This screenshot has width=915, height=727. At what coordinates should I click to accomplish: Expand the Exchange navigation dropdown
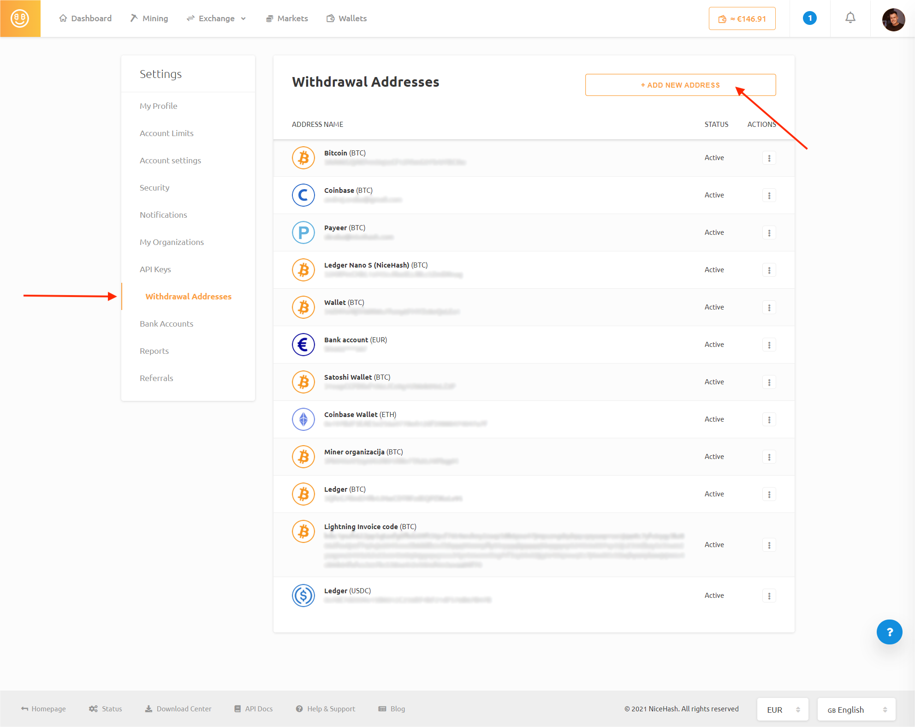(216, 18)
